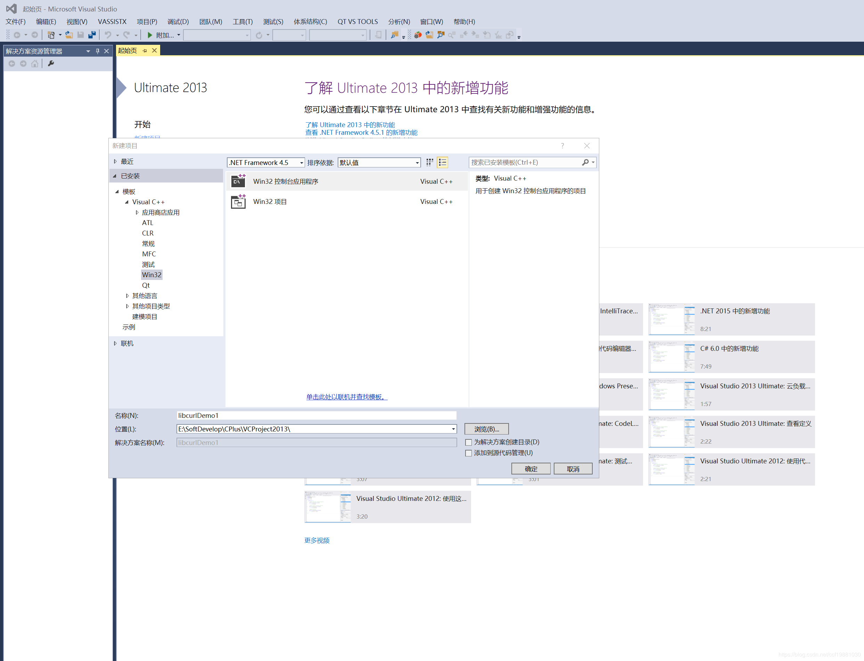
Task: Check 为解决方案创建目录 checkbox
Action: 469,442
